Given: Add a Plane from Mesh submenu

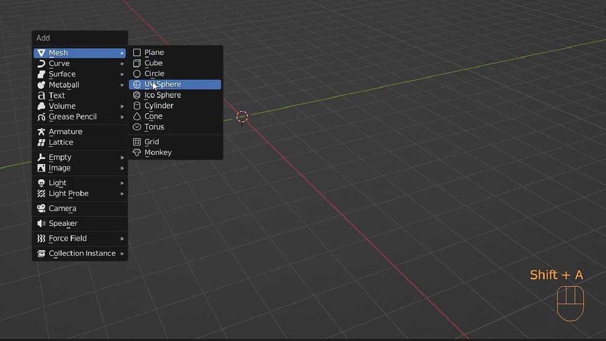Looking at the screenshot, I should pyautogui.click(x=175, y=53).
